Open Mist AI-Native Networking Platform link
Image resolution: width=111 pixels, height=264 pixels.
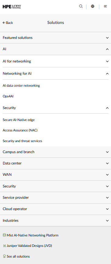point(32,235)
